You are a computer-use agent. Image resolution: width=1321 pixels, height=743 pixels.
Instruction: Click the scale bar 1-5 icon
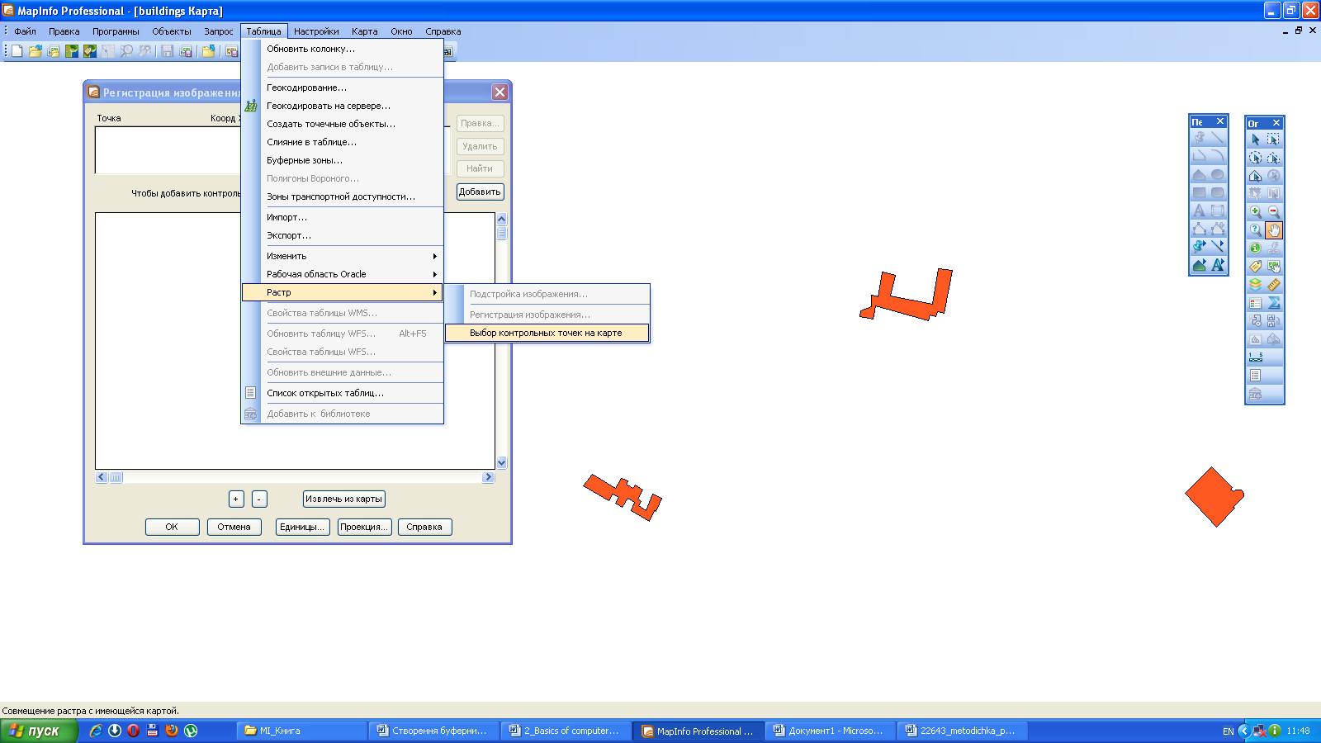1255,357
